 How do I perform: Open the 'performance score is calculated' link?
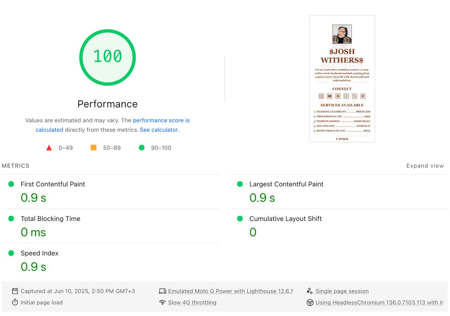(x=112, y=125)
